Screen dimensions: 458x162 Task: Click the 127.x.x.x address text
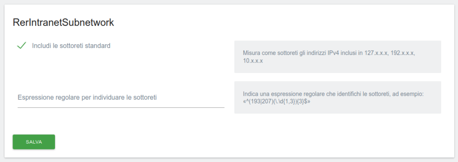coord(376,53)
